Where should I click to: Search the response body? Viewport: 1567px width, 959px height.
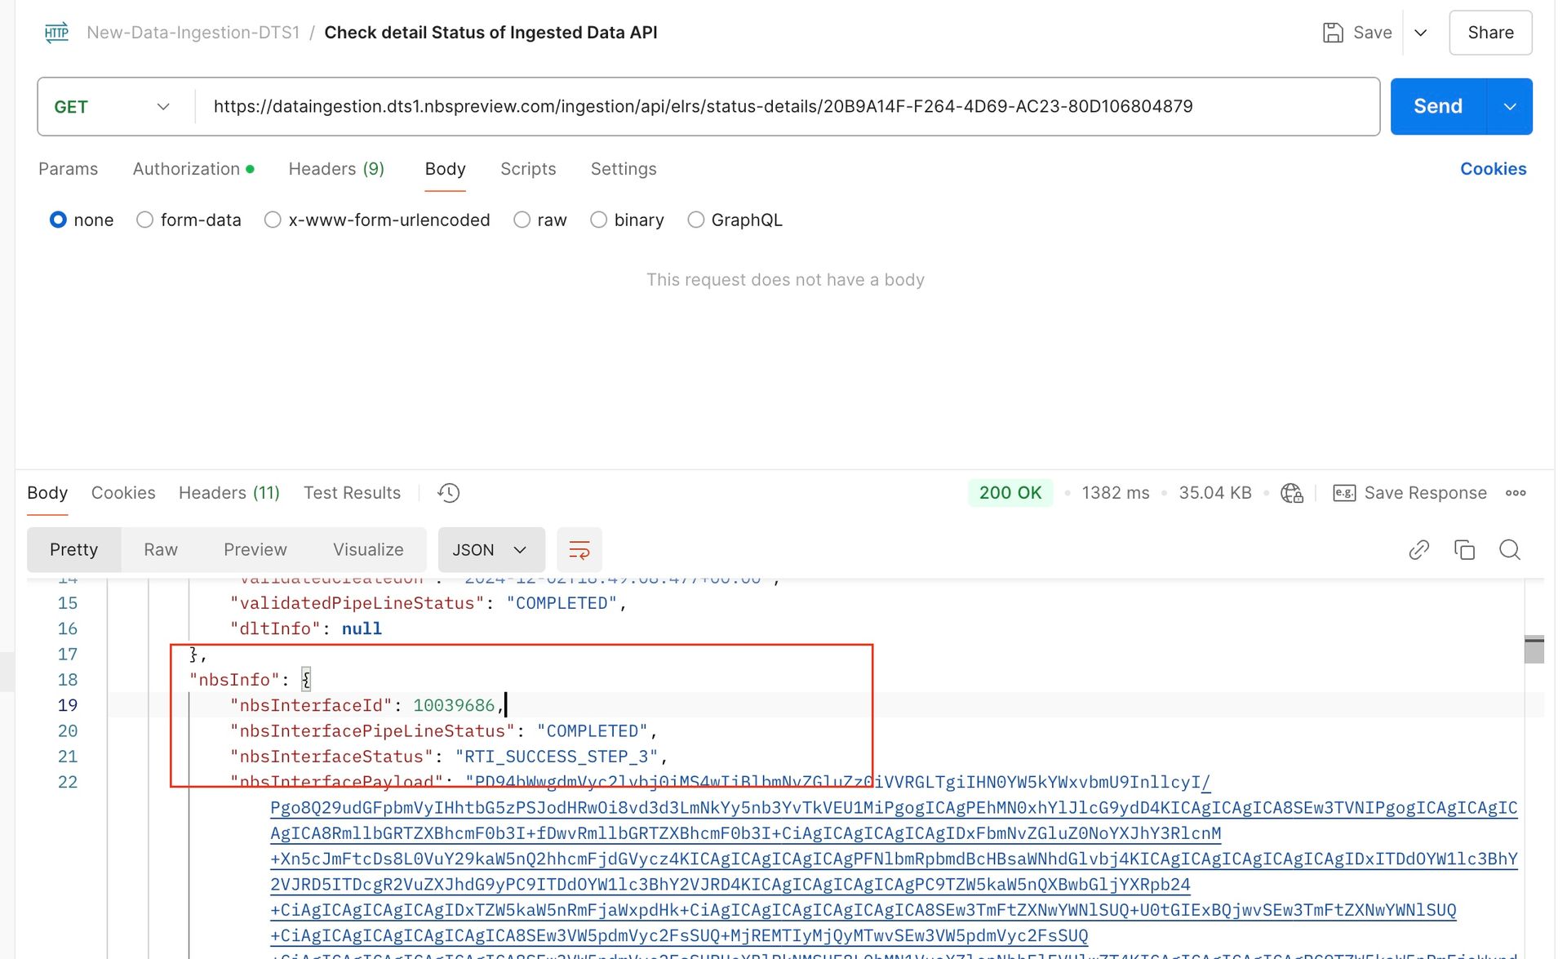(x=1510, y=550)
